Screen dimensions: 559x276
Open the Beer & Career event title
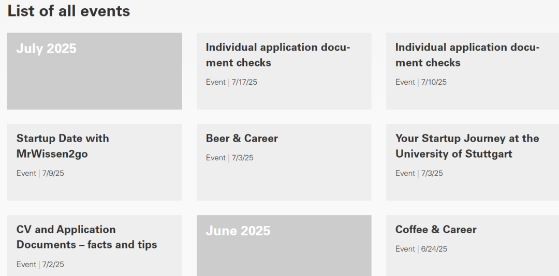242,139
